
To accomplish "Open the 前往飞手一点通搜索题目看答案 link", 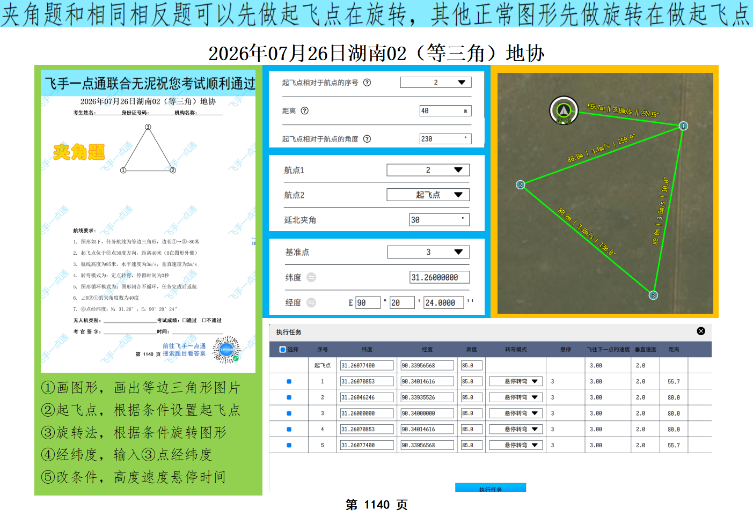I will click(x=184, y=350).
